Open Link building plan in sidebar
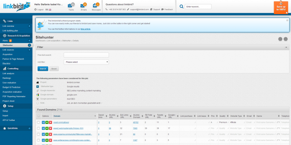The width and height of the screenshot is (291, 145). (10, 31)
